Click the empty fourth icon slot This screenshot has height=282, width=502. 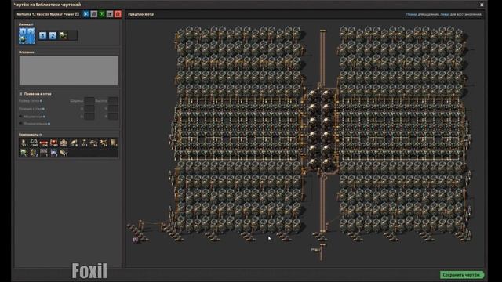pyautogui.click(x=73, y=35)
